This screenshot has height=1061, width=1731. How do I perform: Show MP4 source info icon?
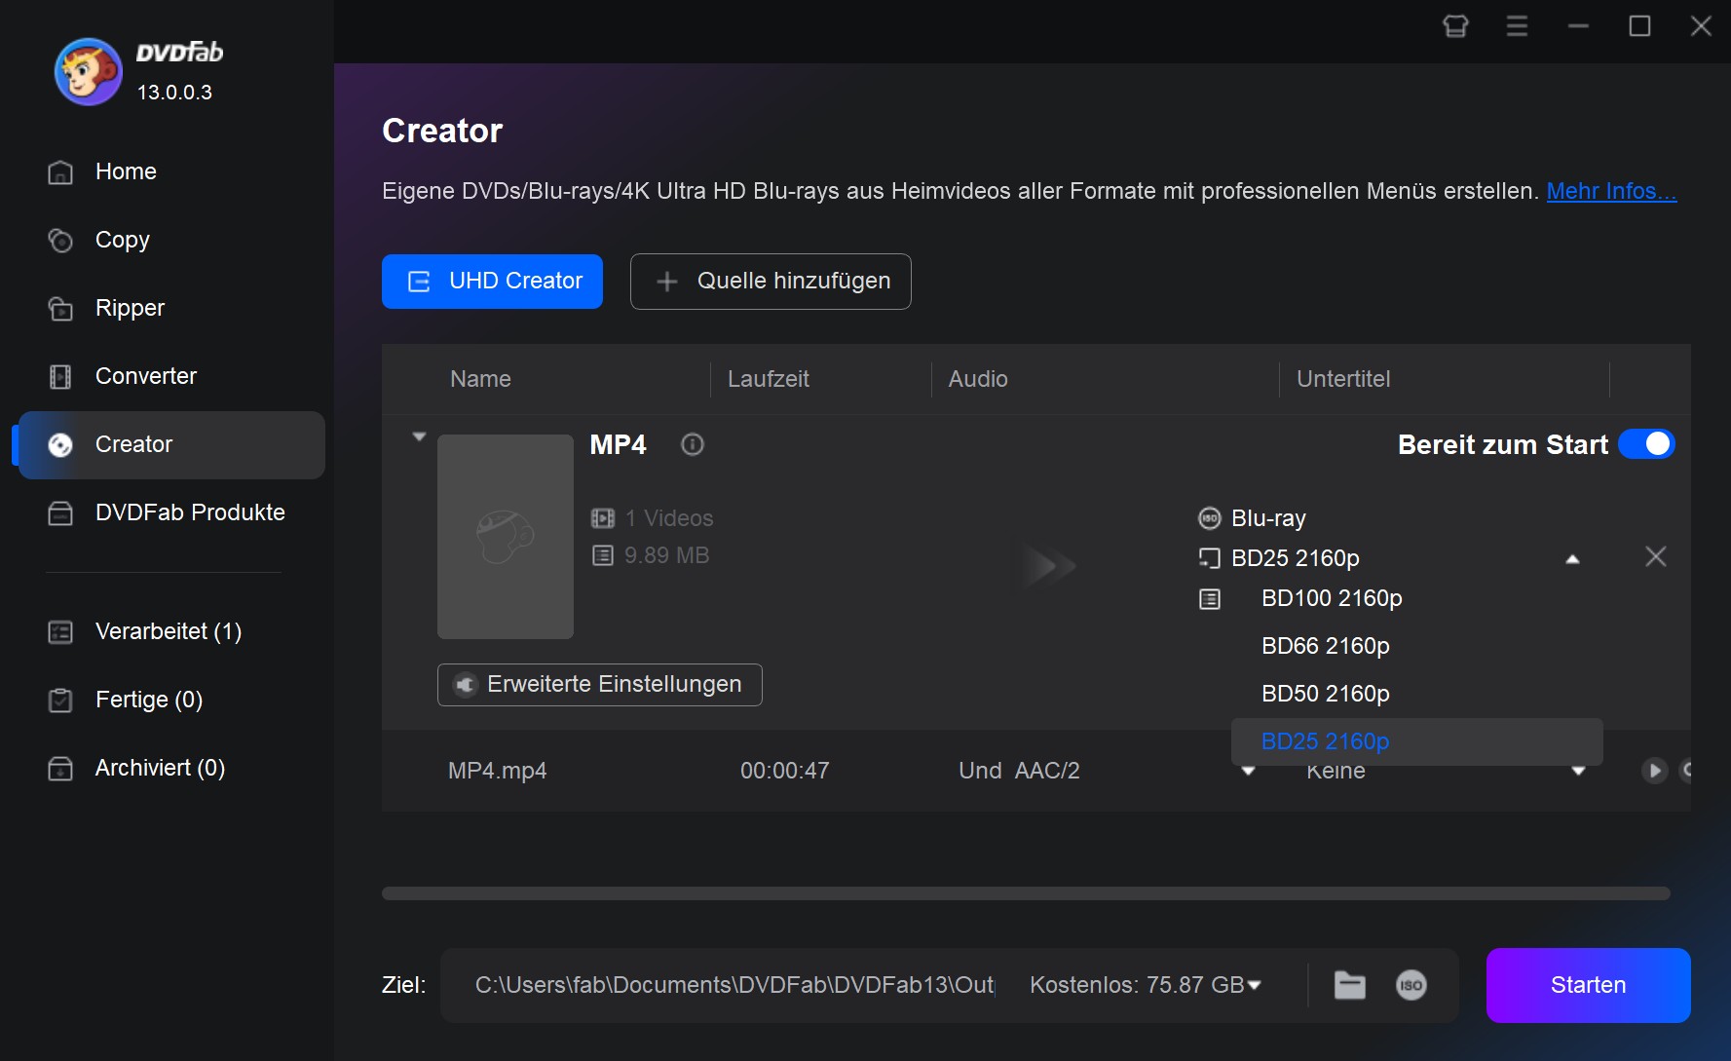[x=693, y=444]
